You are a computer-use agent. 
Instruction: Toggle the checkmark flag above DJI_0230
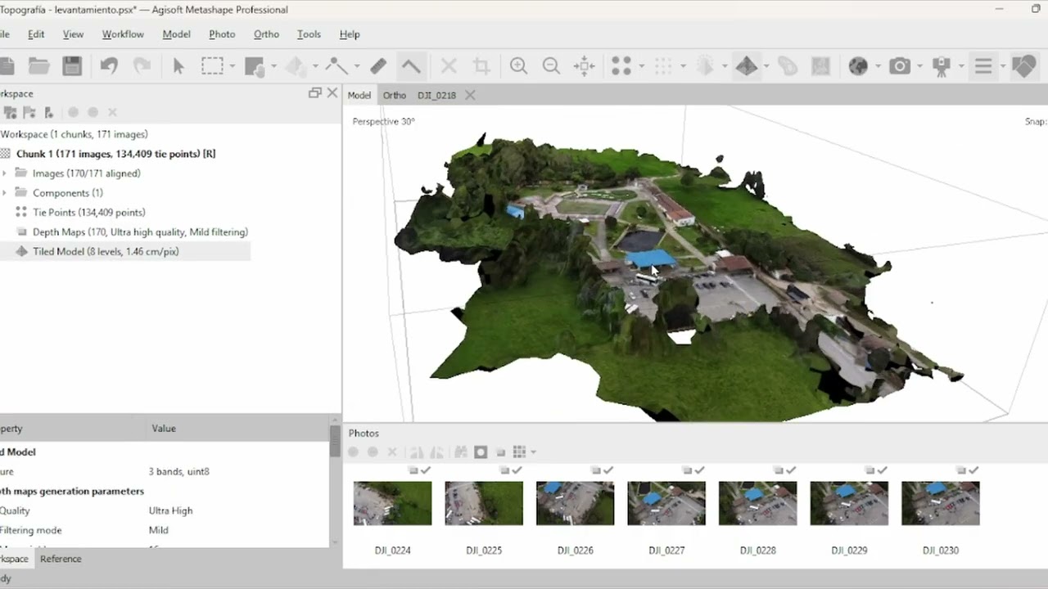pos(973,470)
